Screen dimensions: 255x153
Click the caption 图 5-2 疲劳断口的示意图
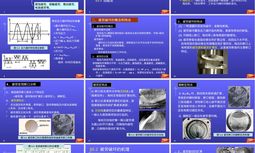point(46,137)
